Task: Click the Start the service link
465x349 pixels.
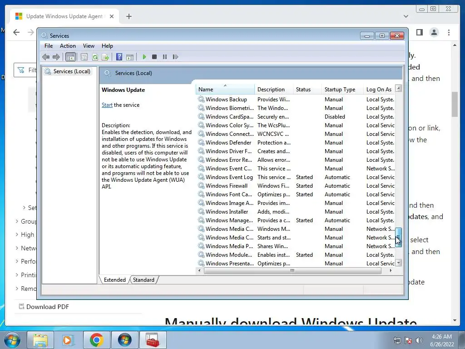Action: tap(107, 105)
